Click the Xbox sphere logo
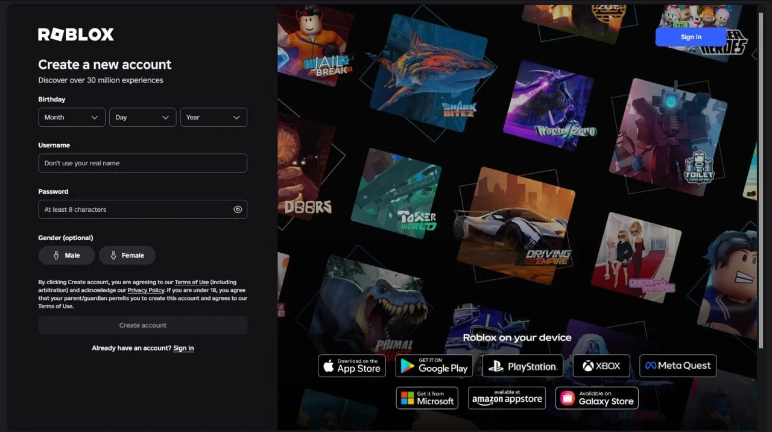 click(x=588, y=366)
